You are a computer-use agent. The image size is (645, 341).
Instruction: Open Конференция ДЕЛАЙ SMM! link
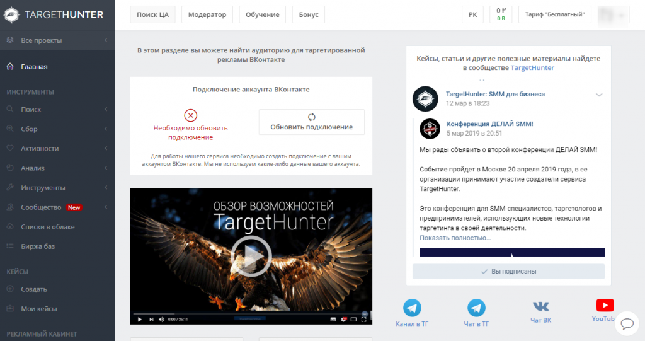pyautogui.click(x=489, y=124)
